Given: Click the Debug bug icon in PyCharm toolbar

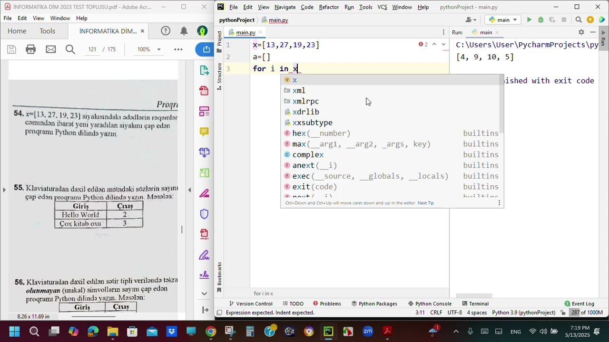Looking at the screenshot, I should 540,20.
